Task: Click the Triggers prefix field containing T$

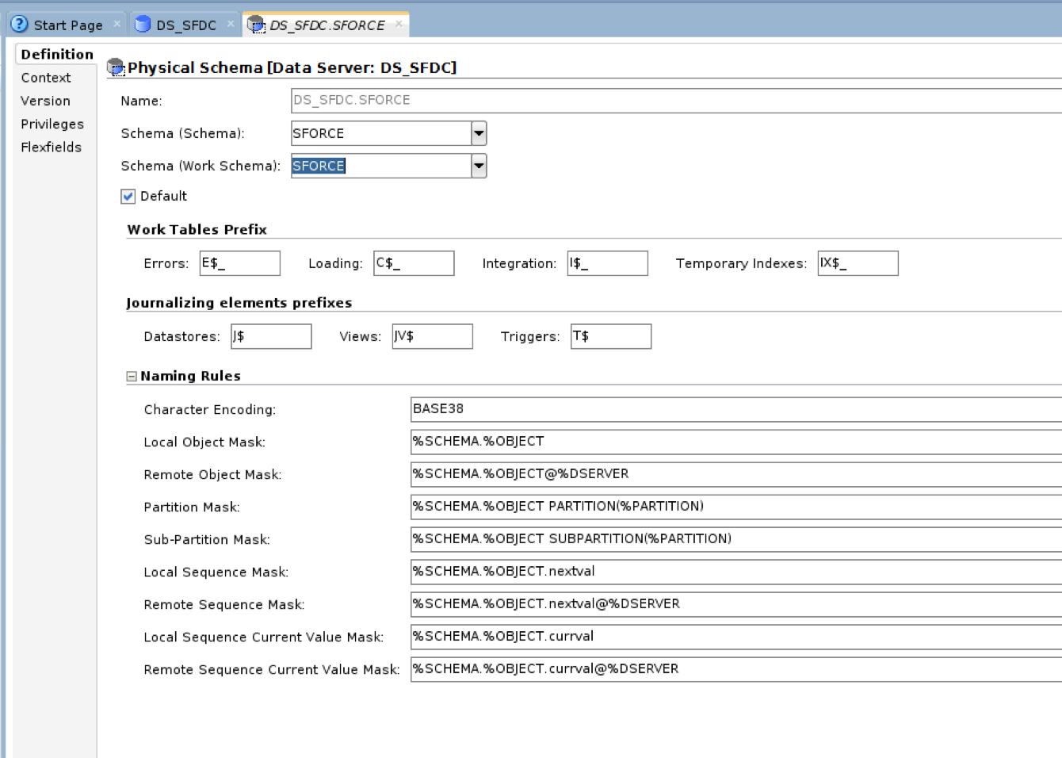Action: click(x=610, y=335)
